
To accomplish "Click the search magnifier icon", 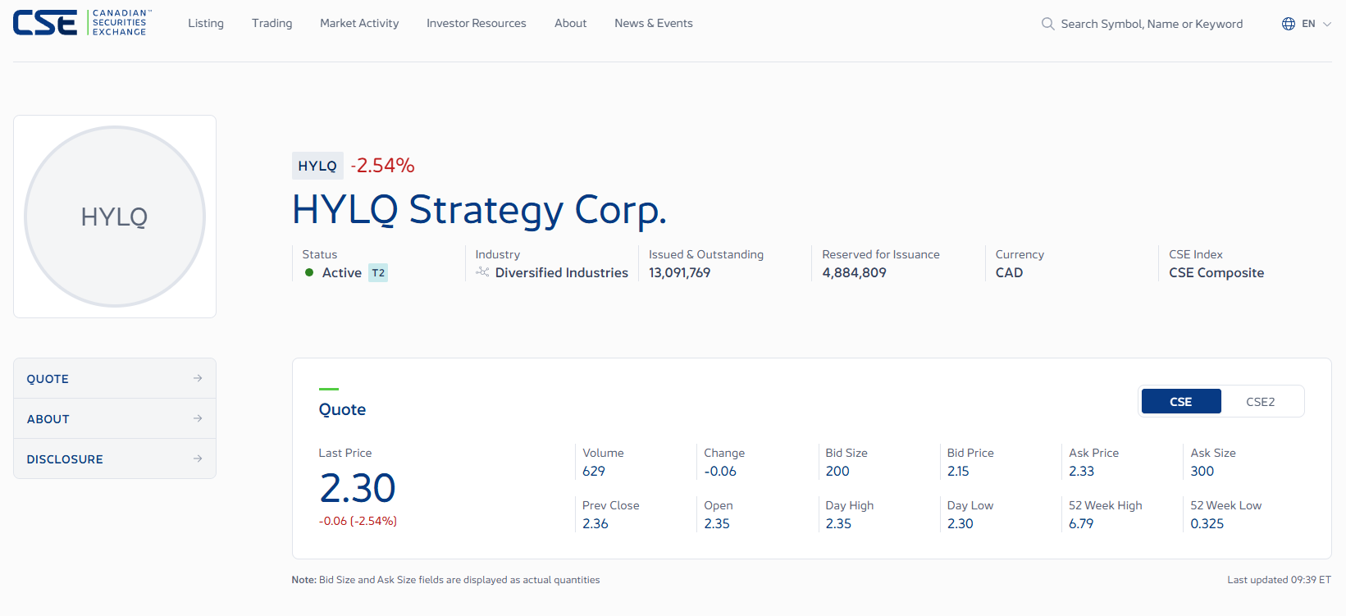I will tap(1047, 24).
